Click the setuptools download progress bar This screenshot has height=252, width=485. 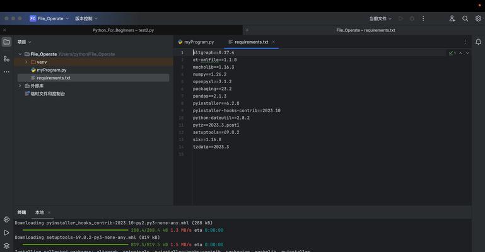pos(75,244)
